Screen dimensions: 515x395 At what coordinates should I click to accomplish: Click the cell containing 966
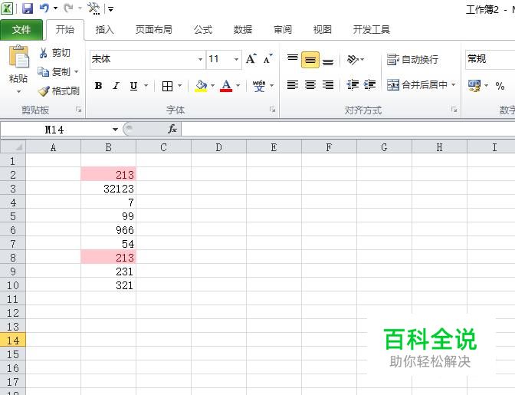[x=108, y=230]
